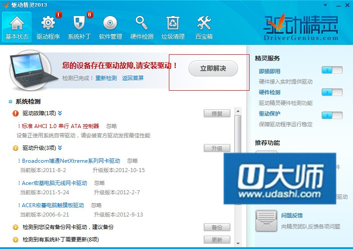Viewport: 353px width, 249px height.
Task: Open the 驱动程序 gear icon
Action: click(x=48, y=22)
